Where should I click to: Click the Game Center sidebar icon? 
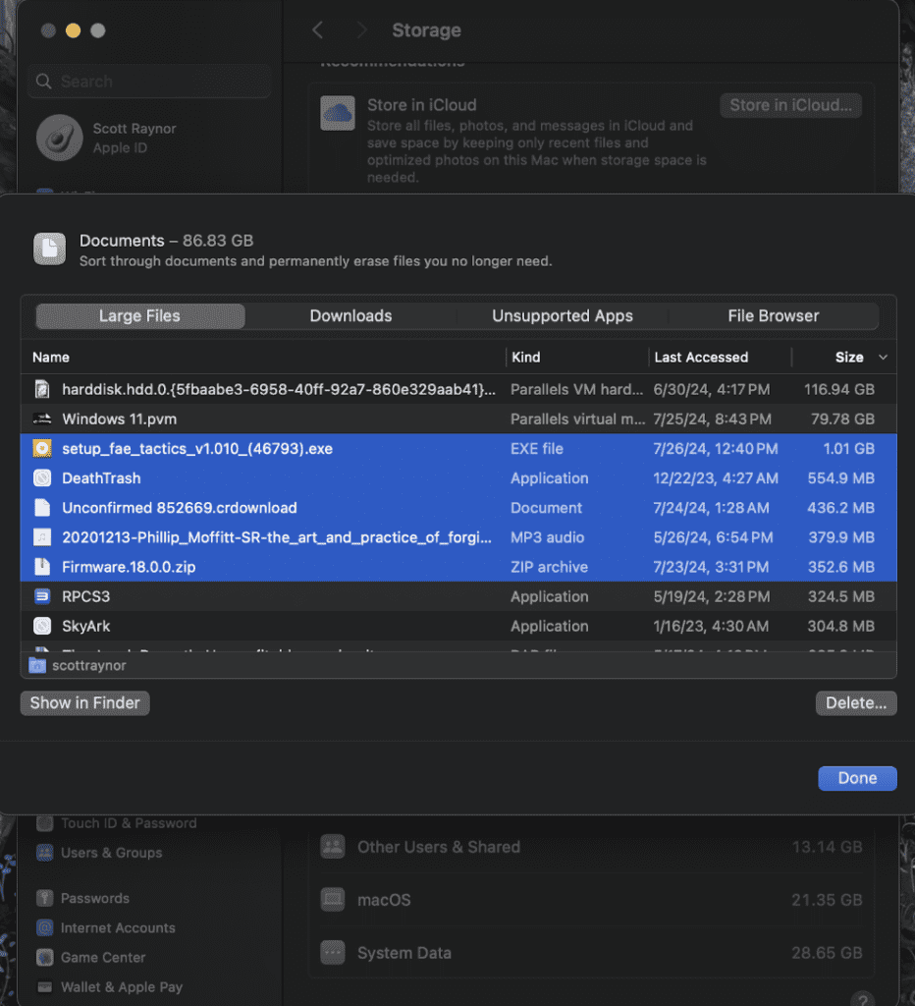coord(44,958)
